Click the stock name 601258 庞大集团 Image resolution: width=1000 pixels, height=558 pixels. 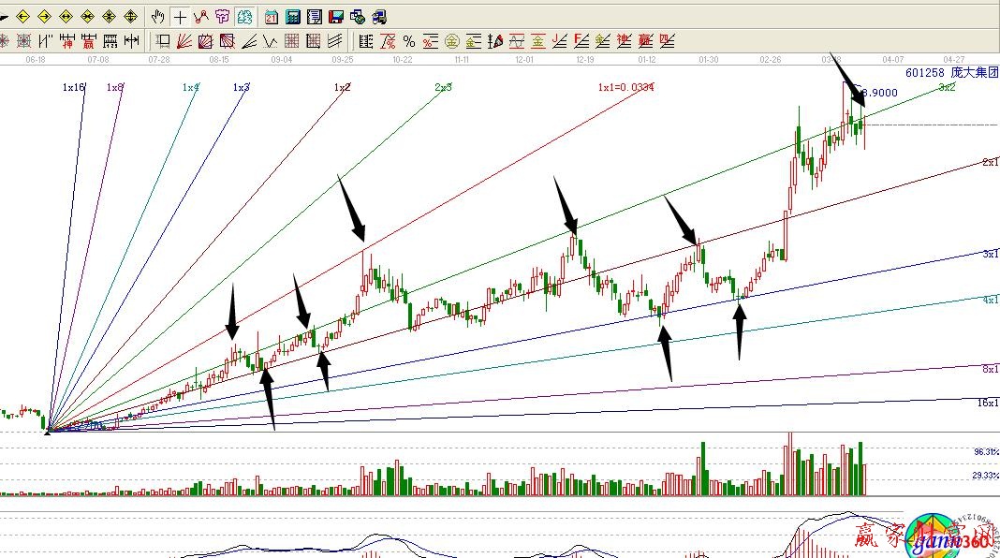coord(951,72)
